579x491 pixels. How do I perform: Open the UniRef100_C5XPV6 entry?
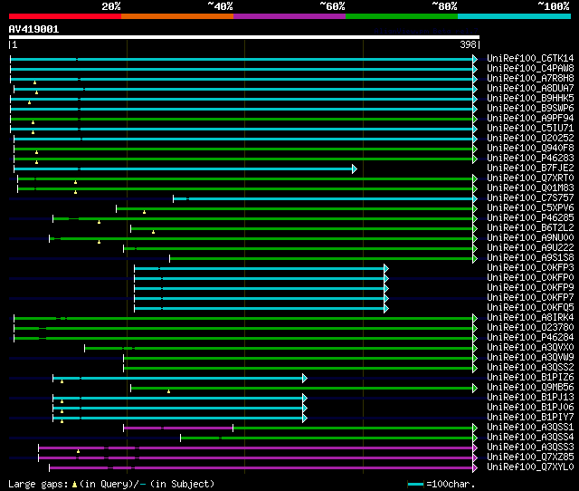pyautogui.click(x=530, y=208)
